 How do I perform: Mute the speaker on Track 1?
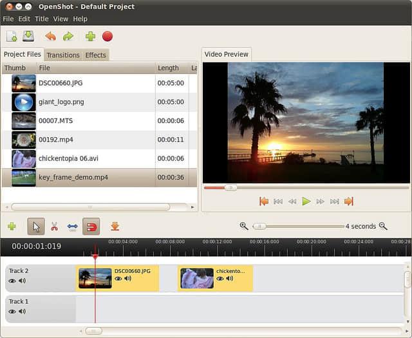pos(23,312)
